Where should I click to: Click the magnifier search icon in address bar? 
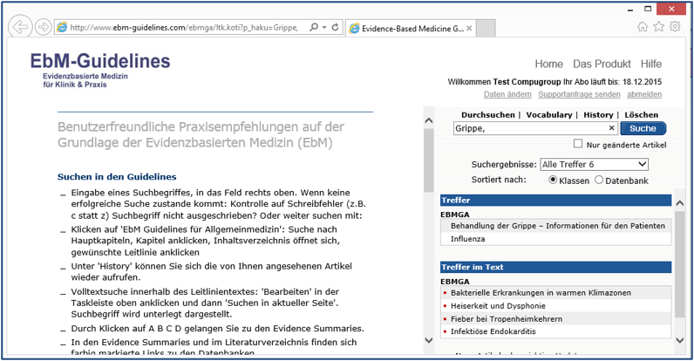point(314,27)
